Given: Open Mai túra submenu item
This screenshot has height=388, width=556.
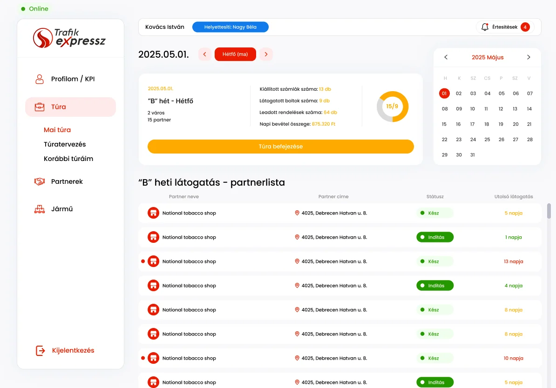Looking at the screenshot, I should [x=57, y=130].
